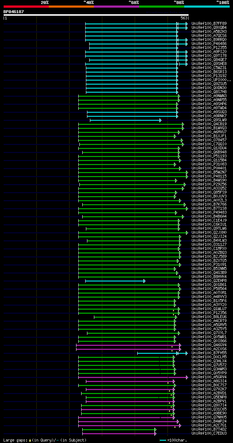Open hit UniRef100_P46486
The width and height of the screenshot is (233, 443).
(209, 43)
